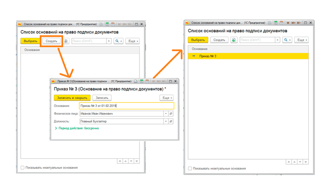Click the open-link icon next to the Физическое лицо field

(x=171, y=114)
